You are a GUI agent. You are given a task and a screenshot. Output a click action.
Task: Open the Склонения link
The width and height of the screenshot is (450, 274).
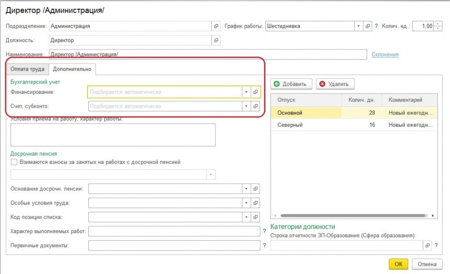tap(385, 54)
